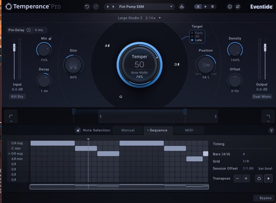Switch to the MIDI note selection tab

(189, 130)
